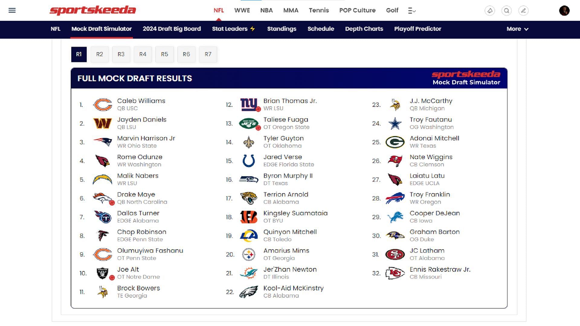Click the Kansas City Chiefs logo

click(395, 273)
